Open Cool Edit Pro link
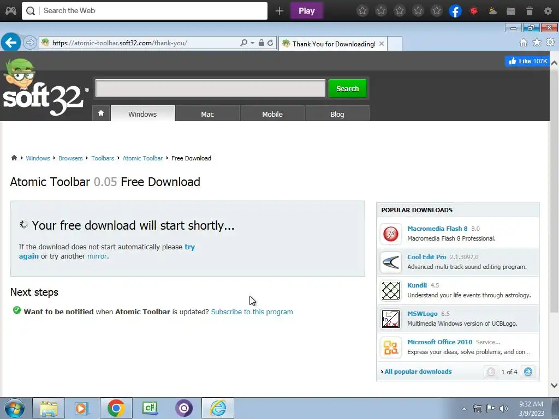This screenshot has width=559, height=419. tap(427, 257)
